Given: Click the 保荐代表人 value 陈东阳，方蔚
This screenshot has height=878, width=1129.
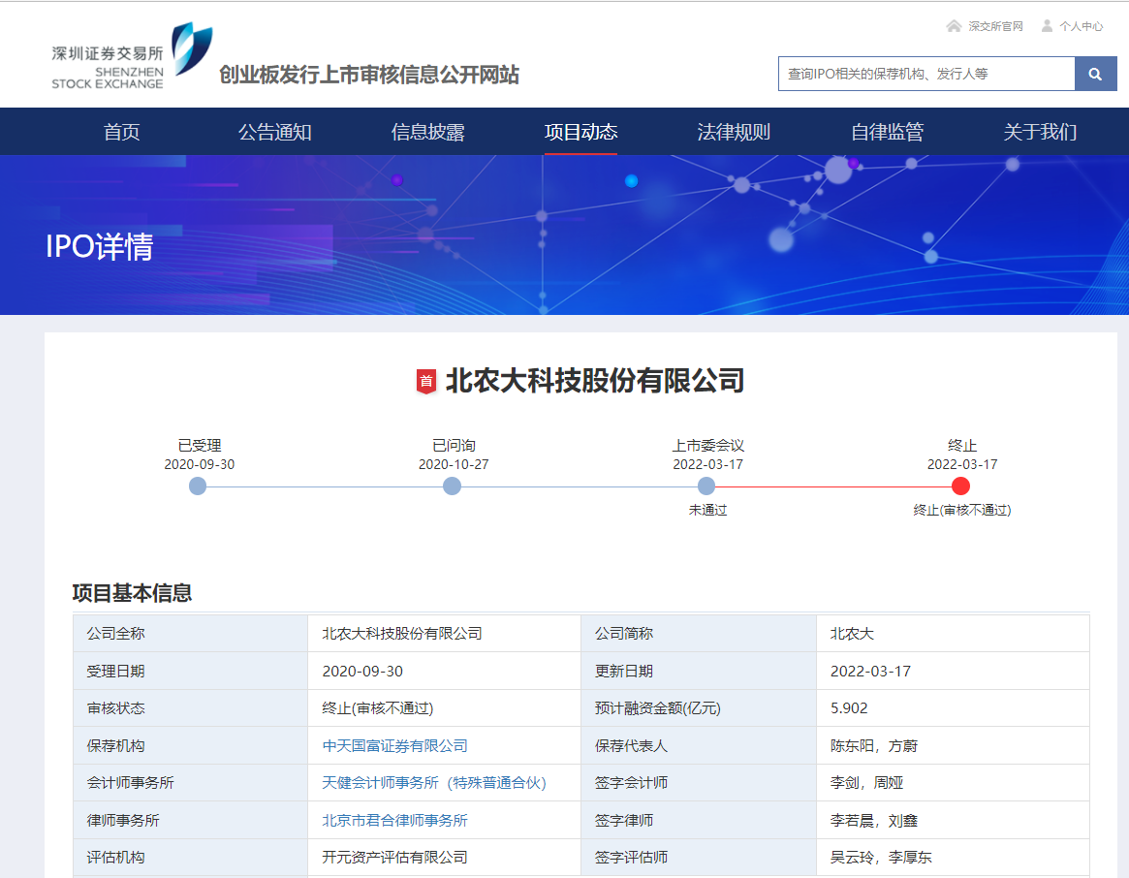Looking at the screenshot, I should (x=874, y=746).
